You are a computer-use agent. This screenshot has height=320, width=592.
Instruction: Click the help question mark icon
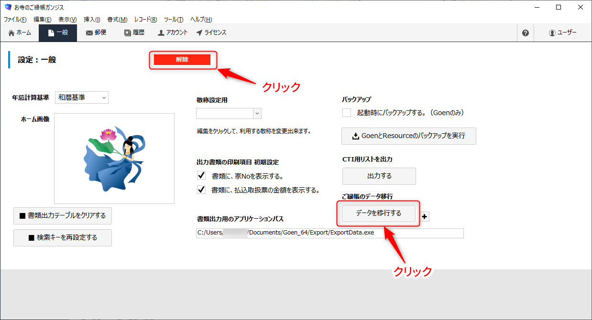[525, 33]
